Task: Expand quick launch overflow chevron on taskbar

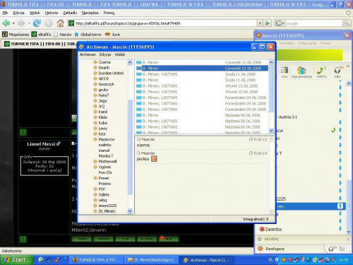Action: click(65, 258)
